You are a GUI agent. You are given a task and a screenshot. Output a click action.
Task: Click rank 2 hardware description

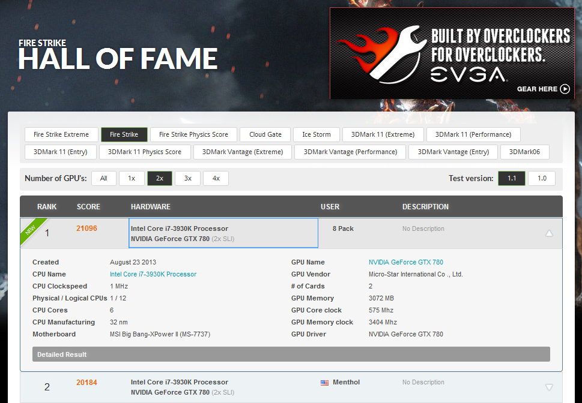pos(182,387)
